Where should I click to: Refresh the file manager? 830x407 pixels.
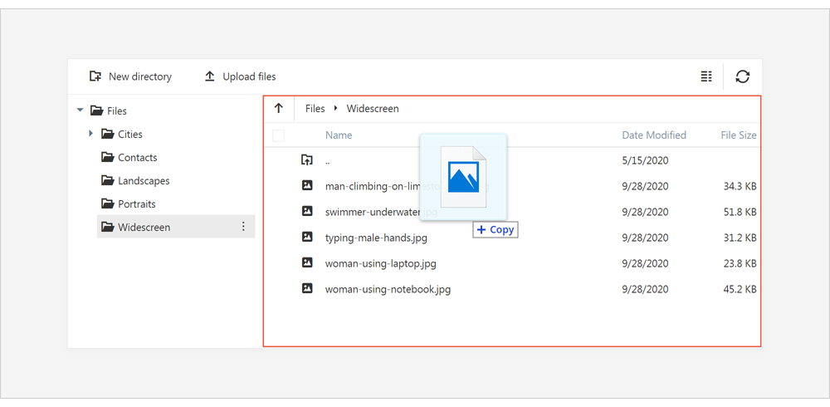coord(743,76)
